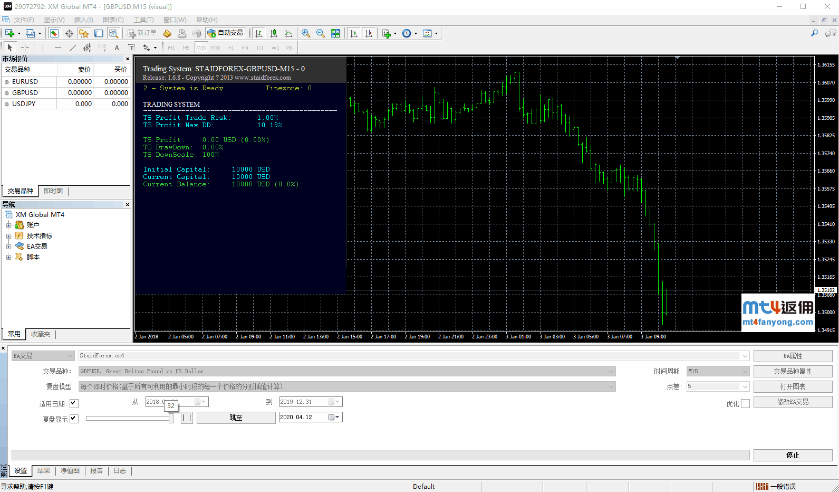Switch chart to candlestick display

point(274,33)
